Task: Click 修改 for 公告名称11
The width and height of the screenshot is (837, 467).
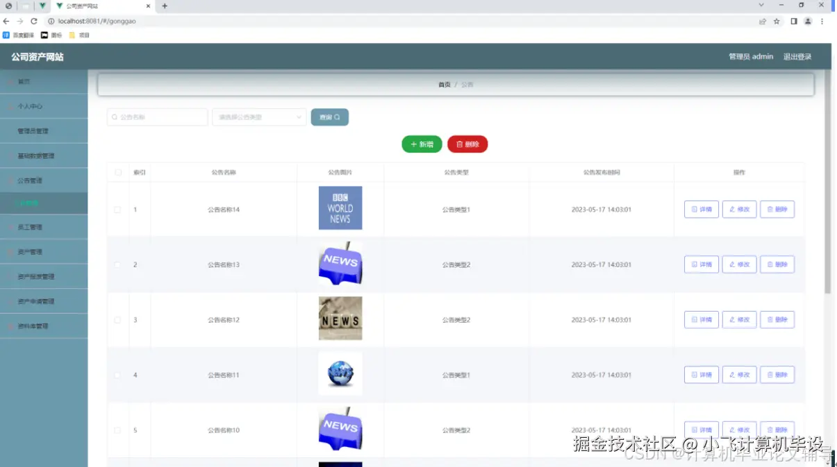Action: pyautogui.click(x=739, y=375)
